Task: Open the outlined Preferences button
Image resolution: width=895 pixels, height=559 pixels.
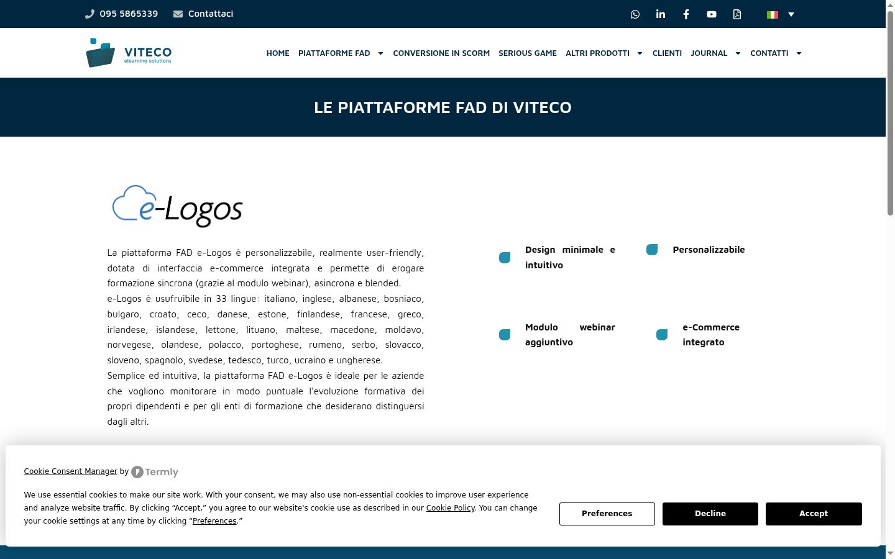Action: pyautogui.click(x=607, y=514)
